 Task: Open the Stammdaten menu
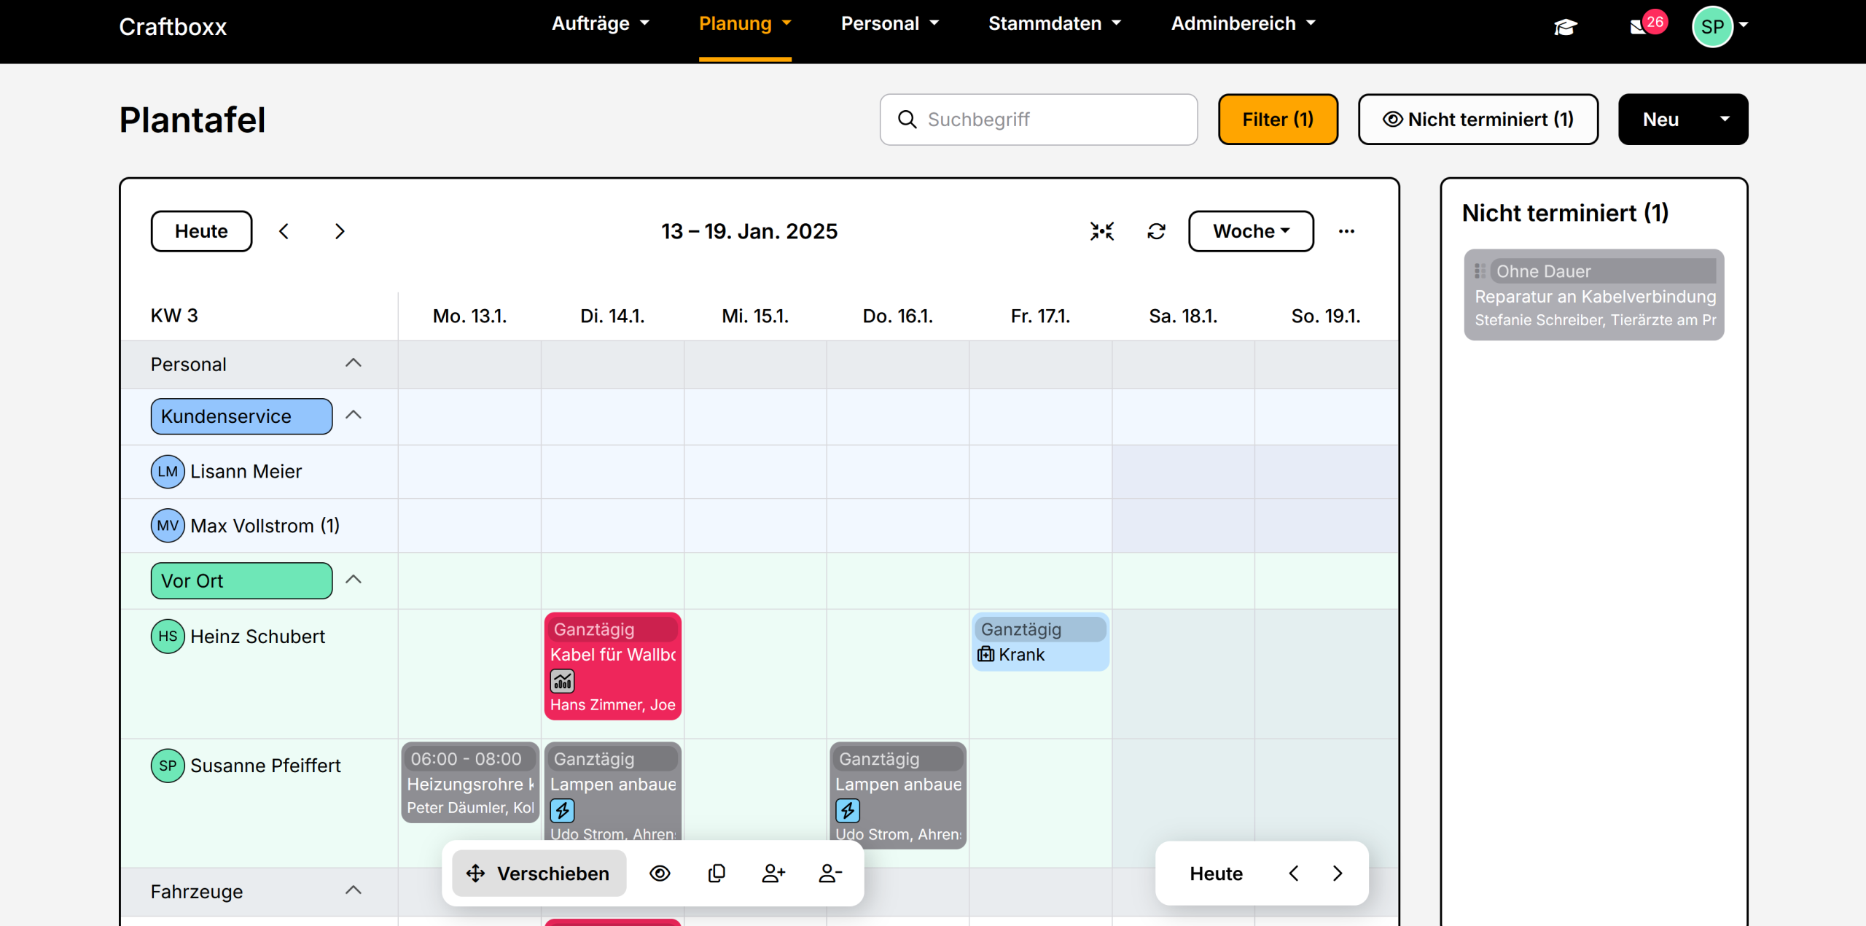pyautogui.click(x=1054, y=23)
